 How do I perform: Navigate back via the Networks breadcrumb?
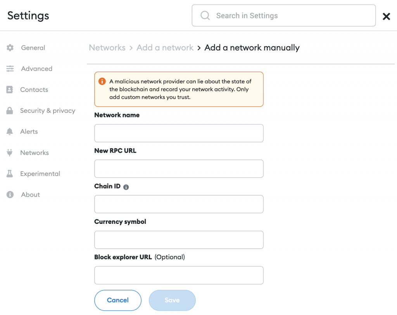coord(107,47)
